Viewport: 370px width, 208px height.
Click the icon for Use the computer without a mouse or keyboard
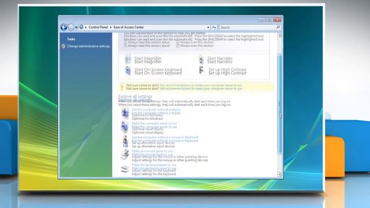tap(125, 141)
